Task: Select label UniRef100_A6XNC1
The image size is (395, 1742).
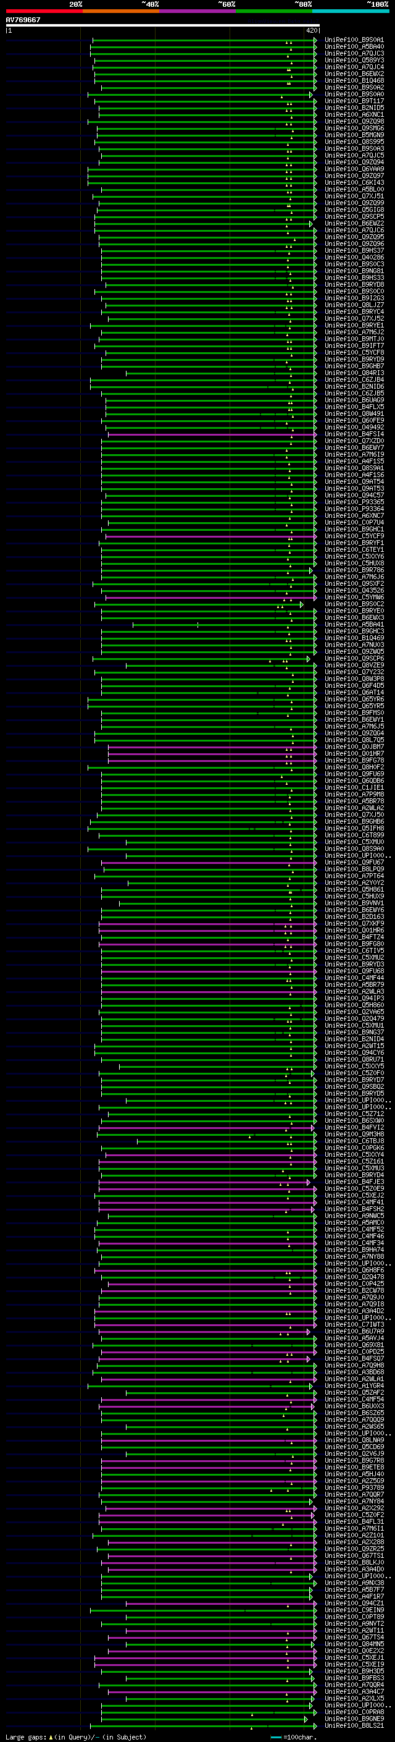Action: point(354,114)
